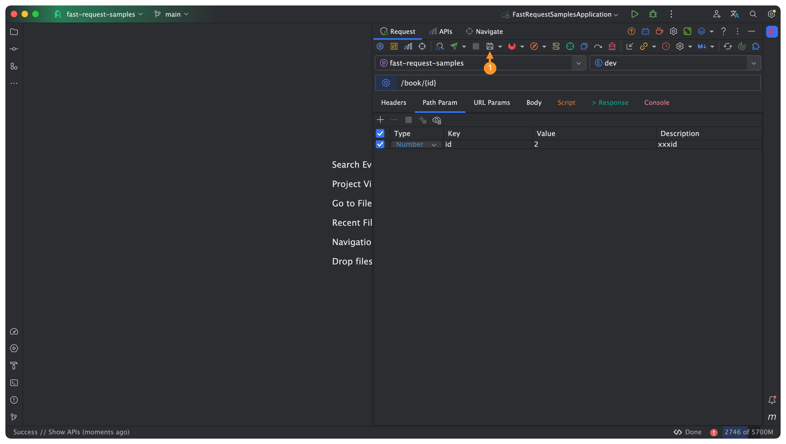Screen dimensions: 786x444
Task: Copy the request as cURL via link icon
Action: pyautogui.click(x=644, y=46)
